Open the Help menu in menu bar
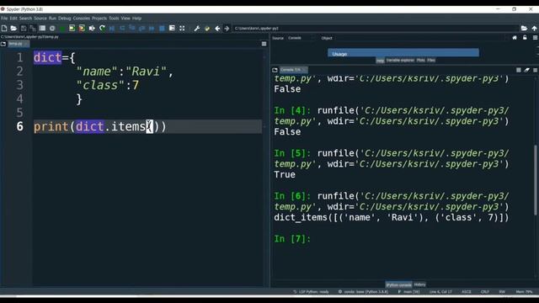539x303 pixels. click(x=136, y=19)
